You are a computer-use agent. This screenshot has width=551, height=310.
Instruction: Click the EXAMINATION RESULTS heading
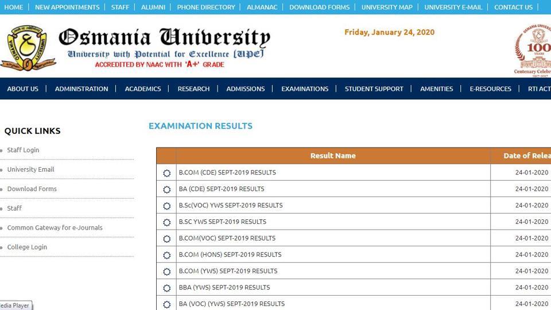coord(200,126)
